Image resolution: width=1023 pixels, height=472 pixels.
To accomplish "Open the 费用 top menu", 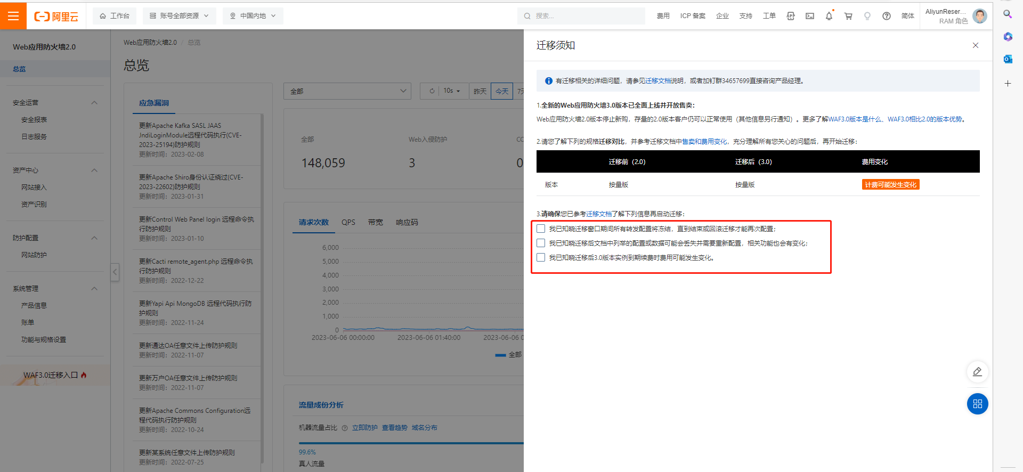I will 663,16.
